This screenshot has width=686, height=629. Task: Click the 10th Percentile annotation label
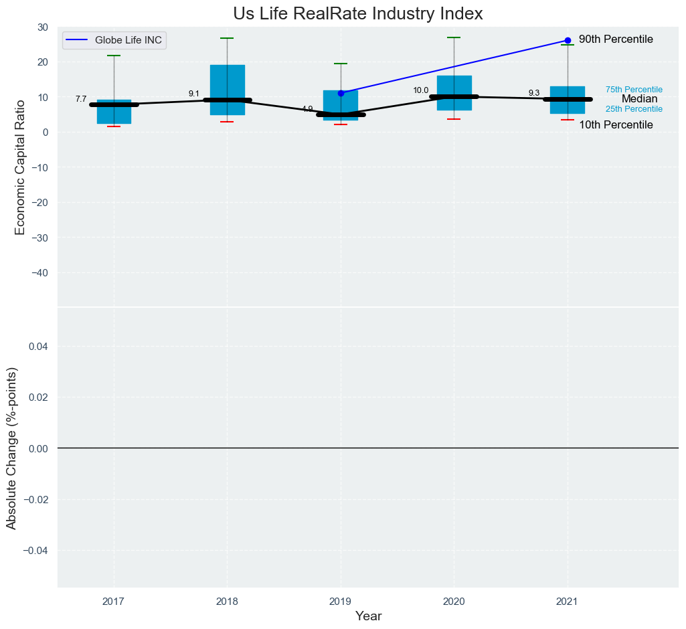pos(616,125)
